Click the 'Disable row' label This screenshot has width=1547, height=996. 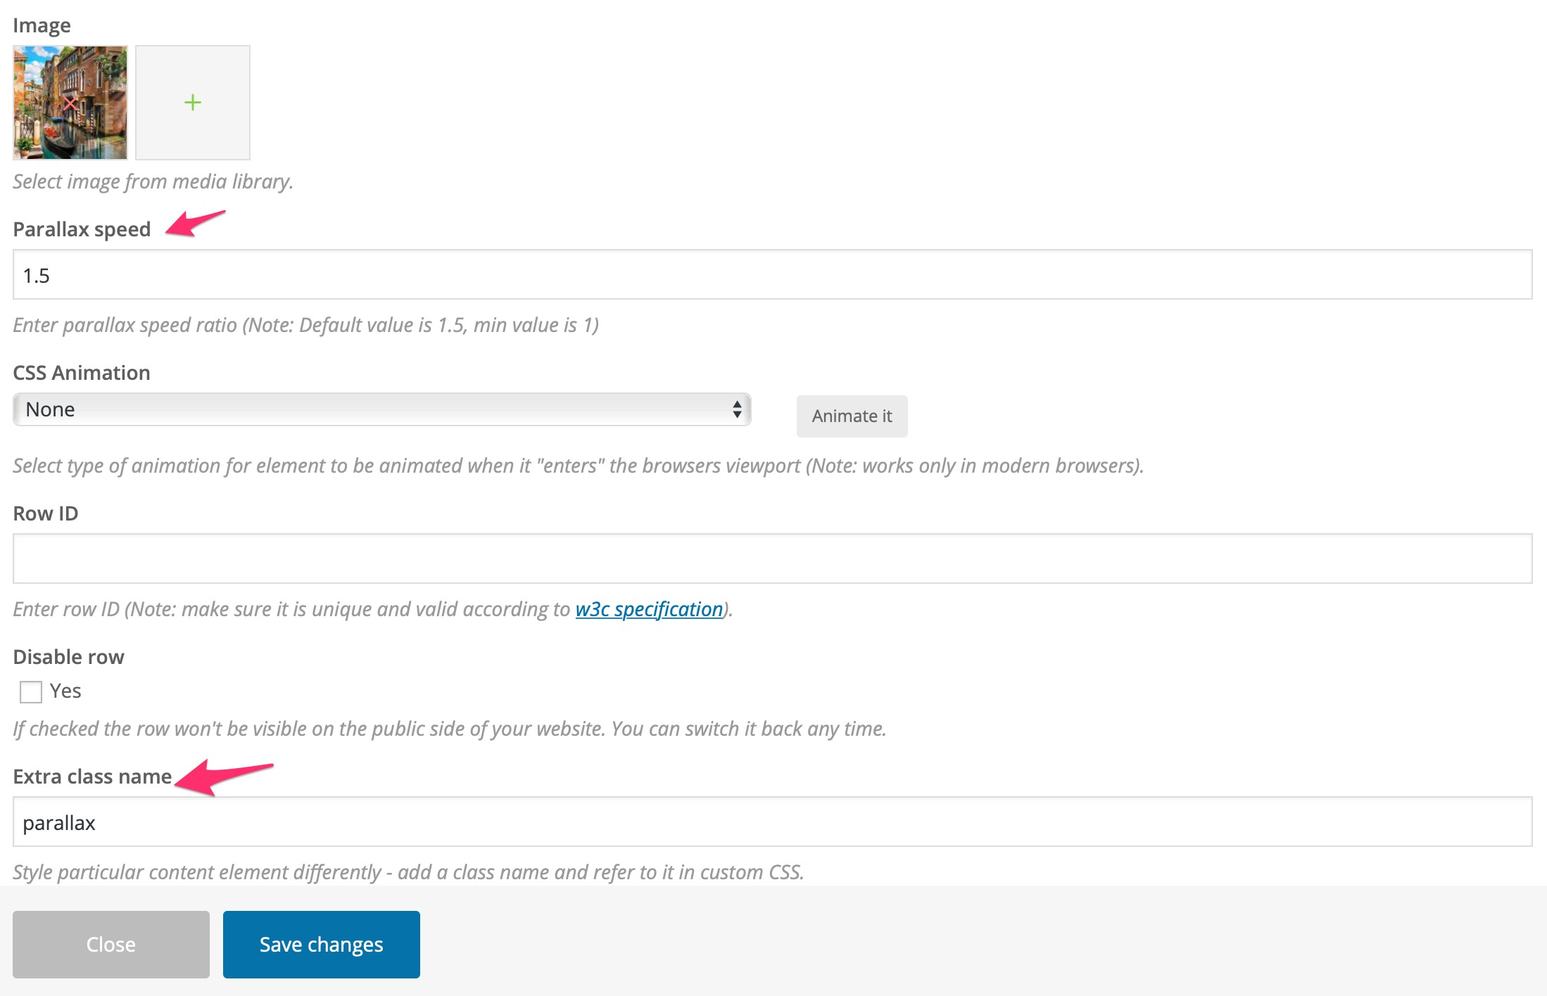pos(69,657)
